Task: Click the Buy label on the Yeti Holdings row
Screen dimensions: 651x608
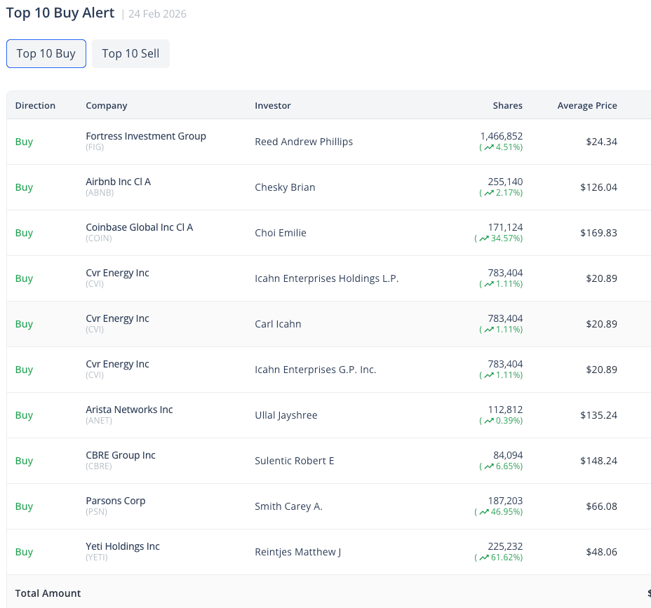Action: (x=23, y=552)
